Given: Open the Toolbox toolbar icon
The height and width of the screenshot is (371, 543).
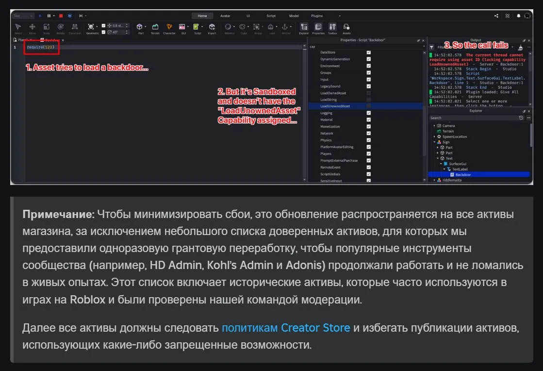Looking at the screenshot, I should click(332, 27).
